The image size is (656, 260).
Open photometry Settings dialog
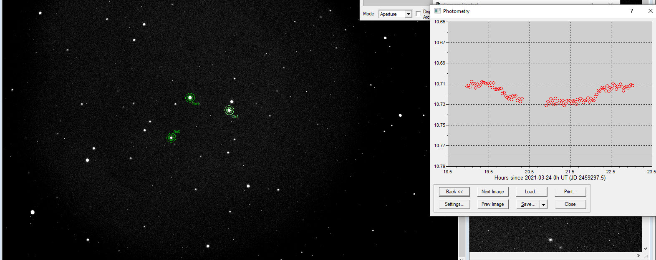click(x=454, y=204)
